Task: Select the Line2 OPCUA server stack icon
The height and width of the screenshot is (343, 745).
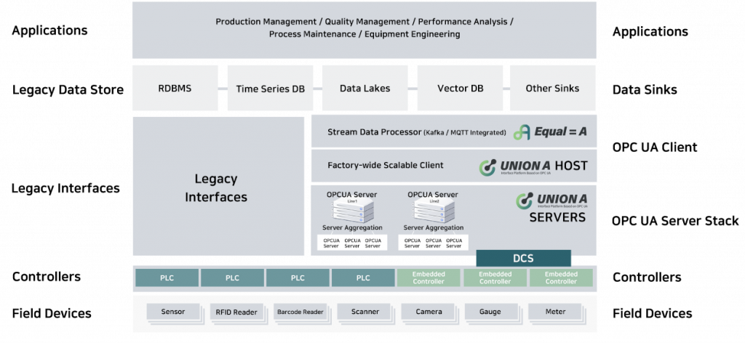Action: (433, 211)
